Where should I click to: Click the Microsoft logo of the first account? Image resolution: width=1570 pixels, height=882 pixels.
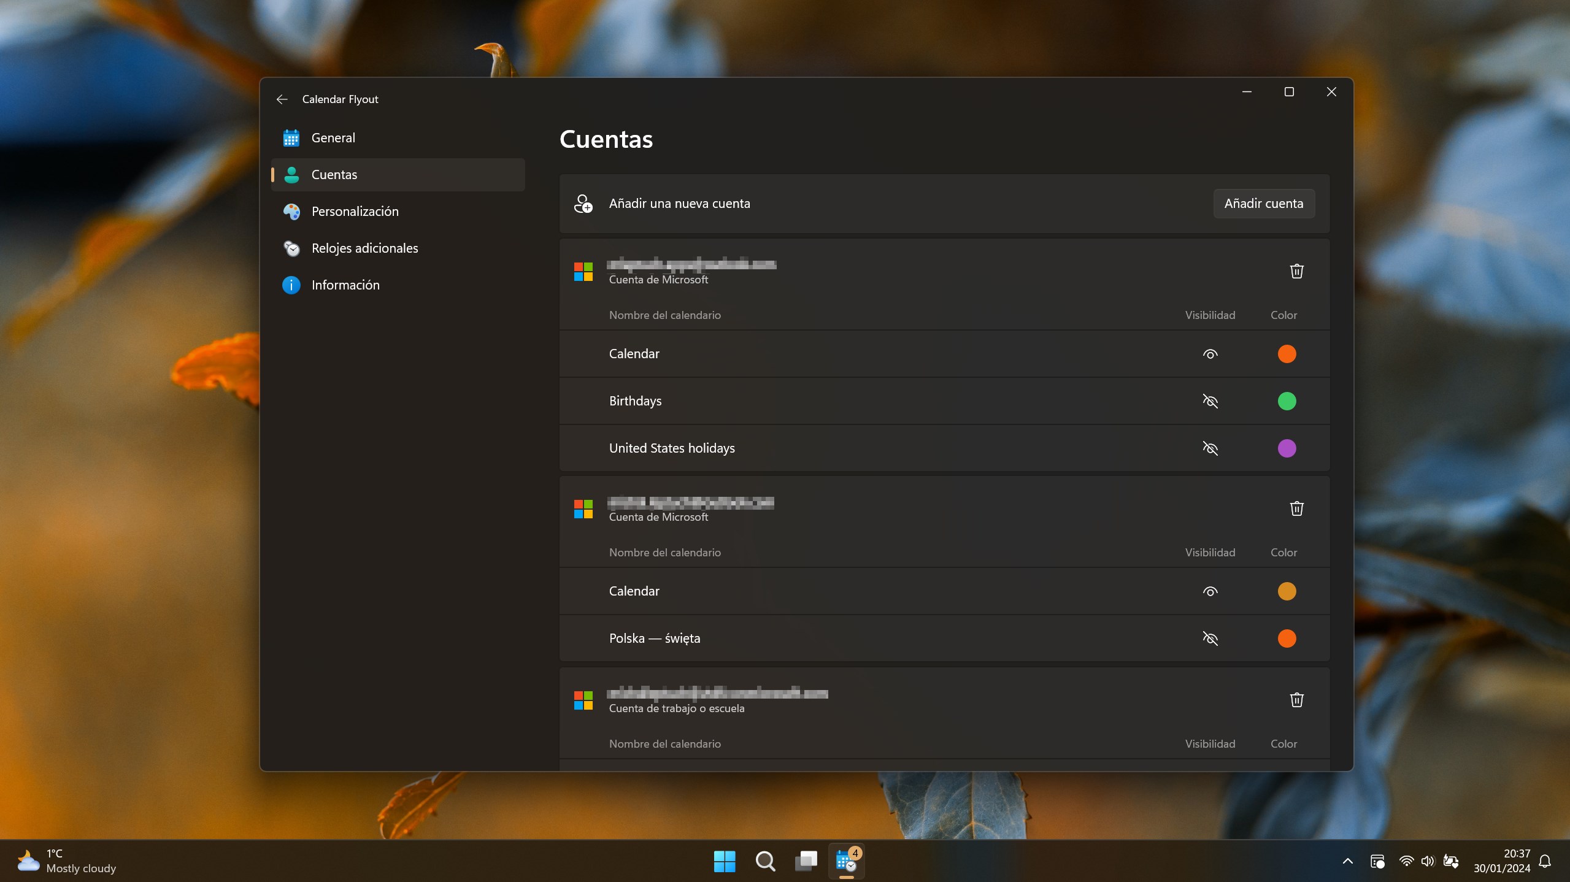pyautogui.click(x=583, y=272)
